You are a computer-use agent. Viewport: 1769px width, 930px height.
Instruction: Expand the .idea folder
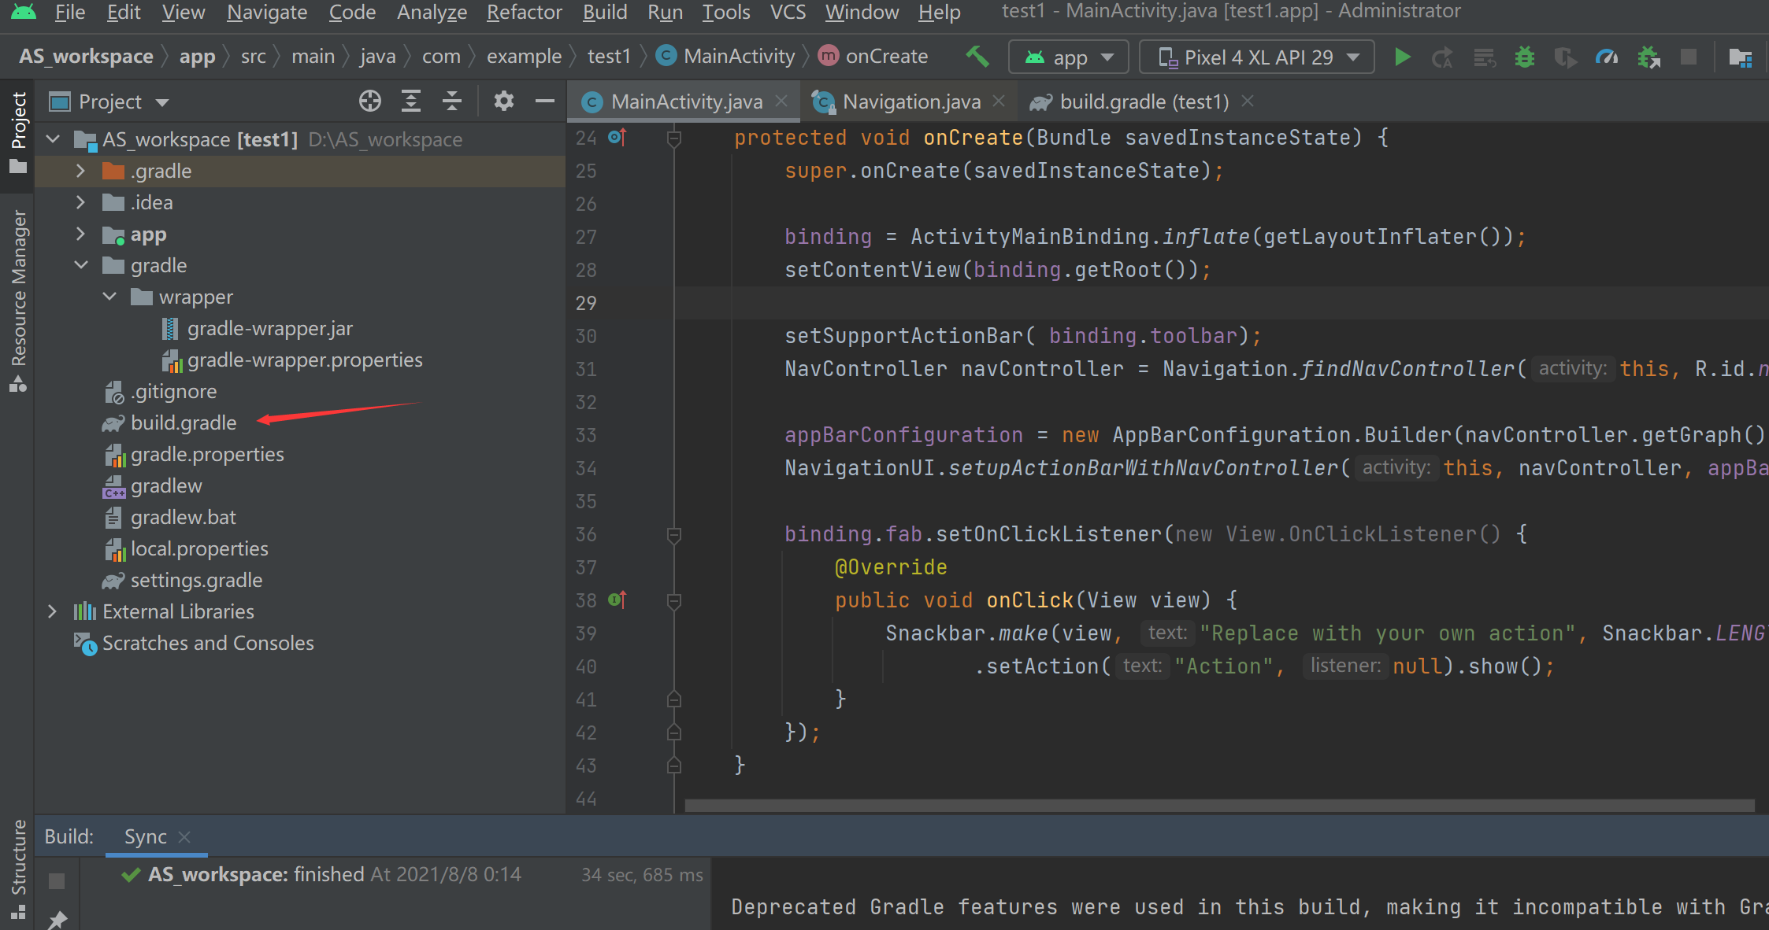[80, 202]
